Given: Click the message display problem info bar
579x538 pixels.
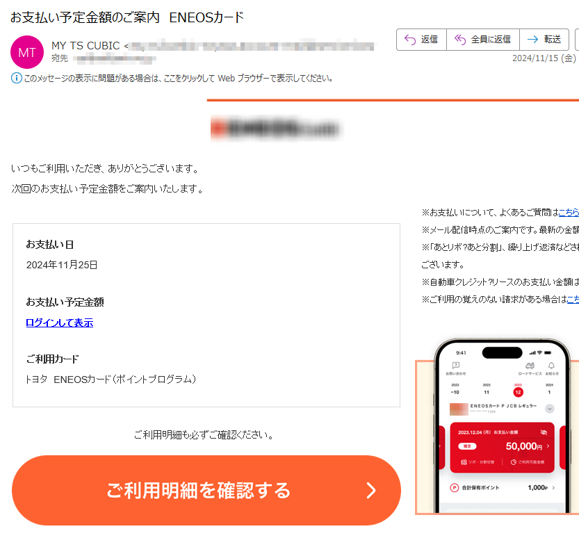Looking at the screenshot, I should click(x=172, y=79).
